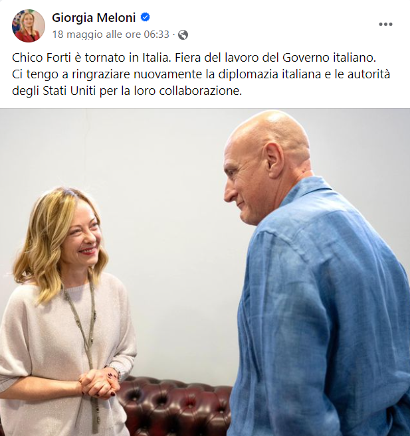Click the last line 'degli Stati Uniti per la loro collaborazione'
The width and height of the screenshot is (410, 436).
pos(127,91)
